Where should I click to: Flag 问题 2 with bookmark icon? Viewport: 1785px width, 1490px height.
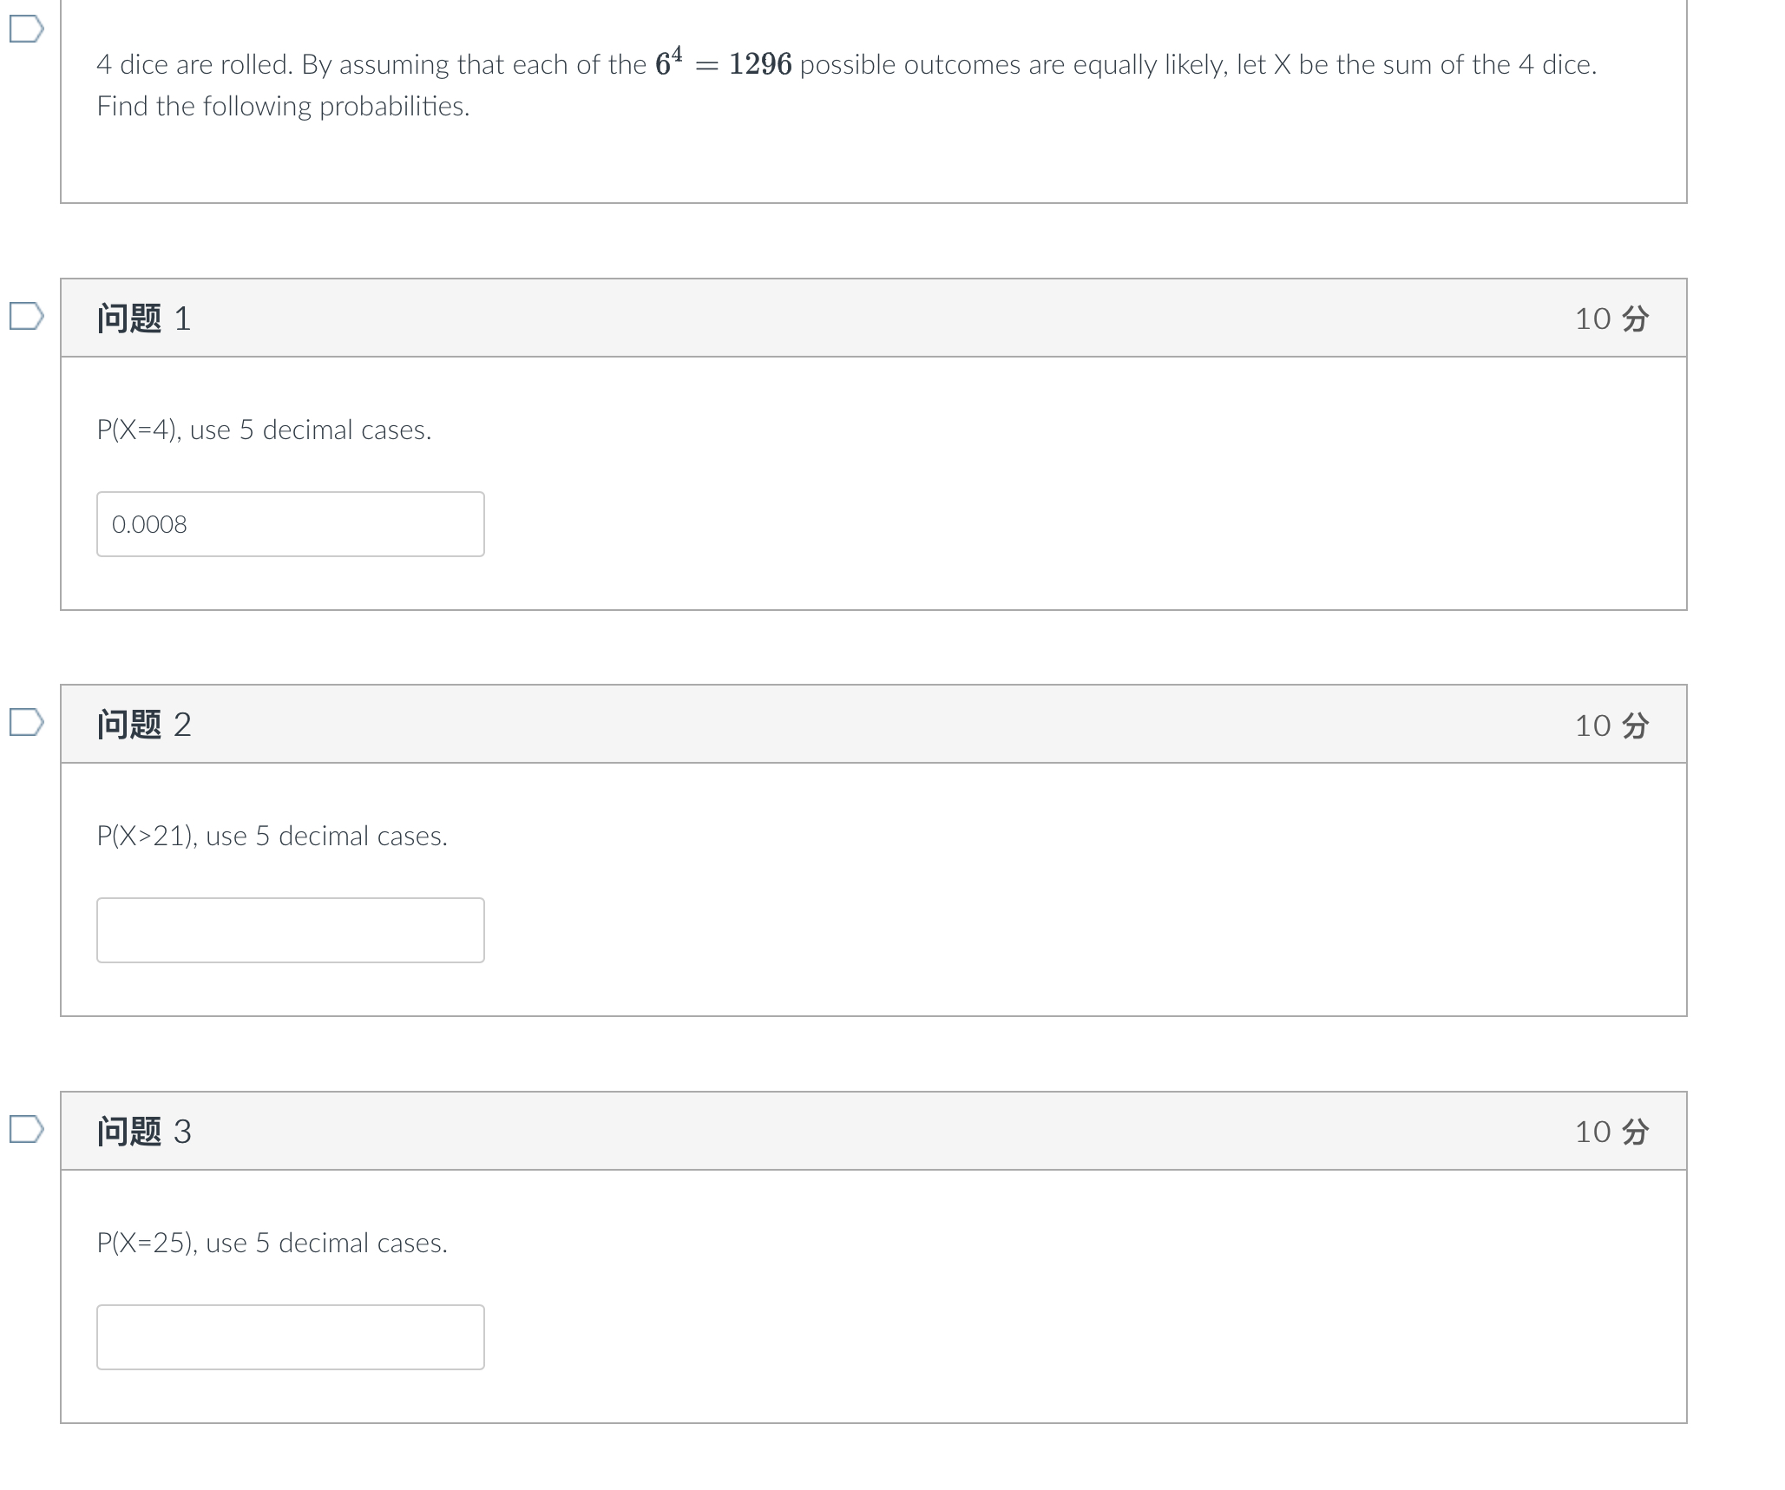click(26, 722)
